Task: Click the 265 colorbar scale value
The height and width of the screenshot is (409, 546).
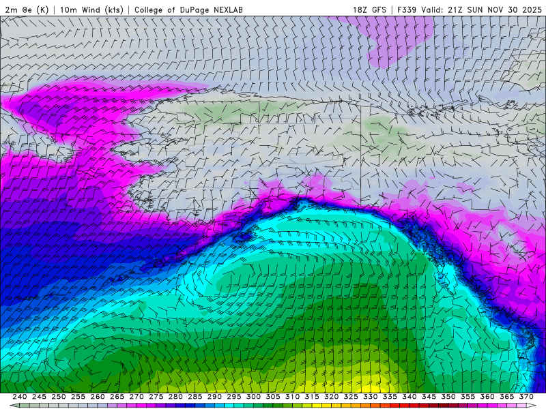Action: click(117, 397)
